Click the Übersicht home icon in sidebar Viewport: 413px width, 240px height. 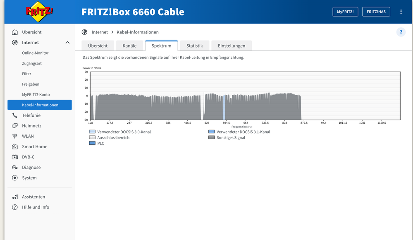(x=15, y=32)
